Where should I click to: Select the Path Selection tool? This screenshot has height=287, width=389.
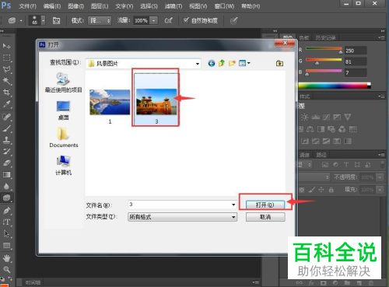point(6,233)
